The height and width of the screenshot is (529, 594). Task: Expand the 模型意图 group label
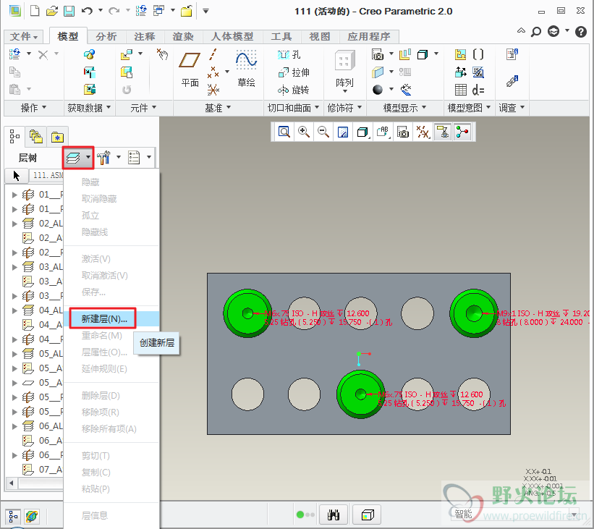point(469,108)
